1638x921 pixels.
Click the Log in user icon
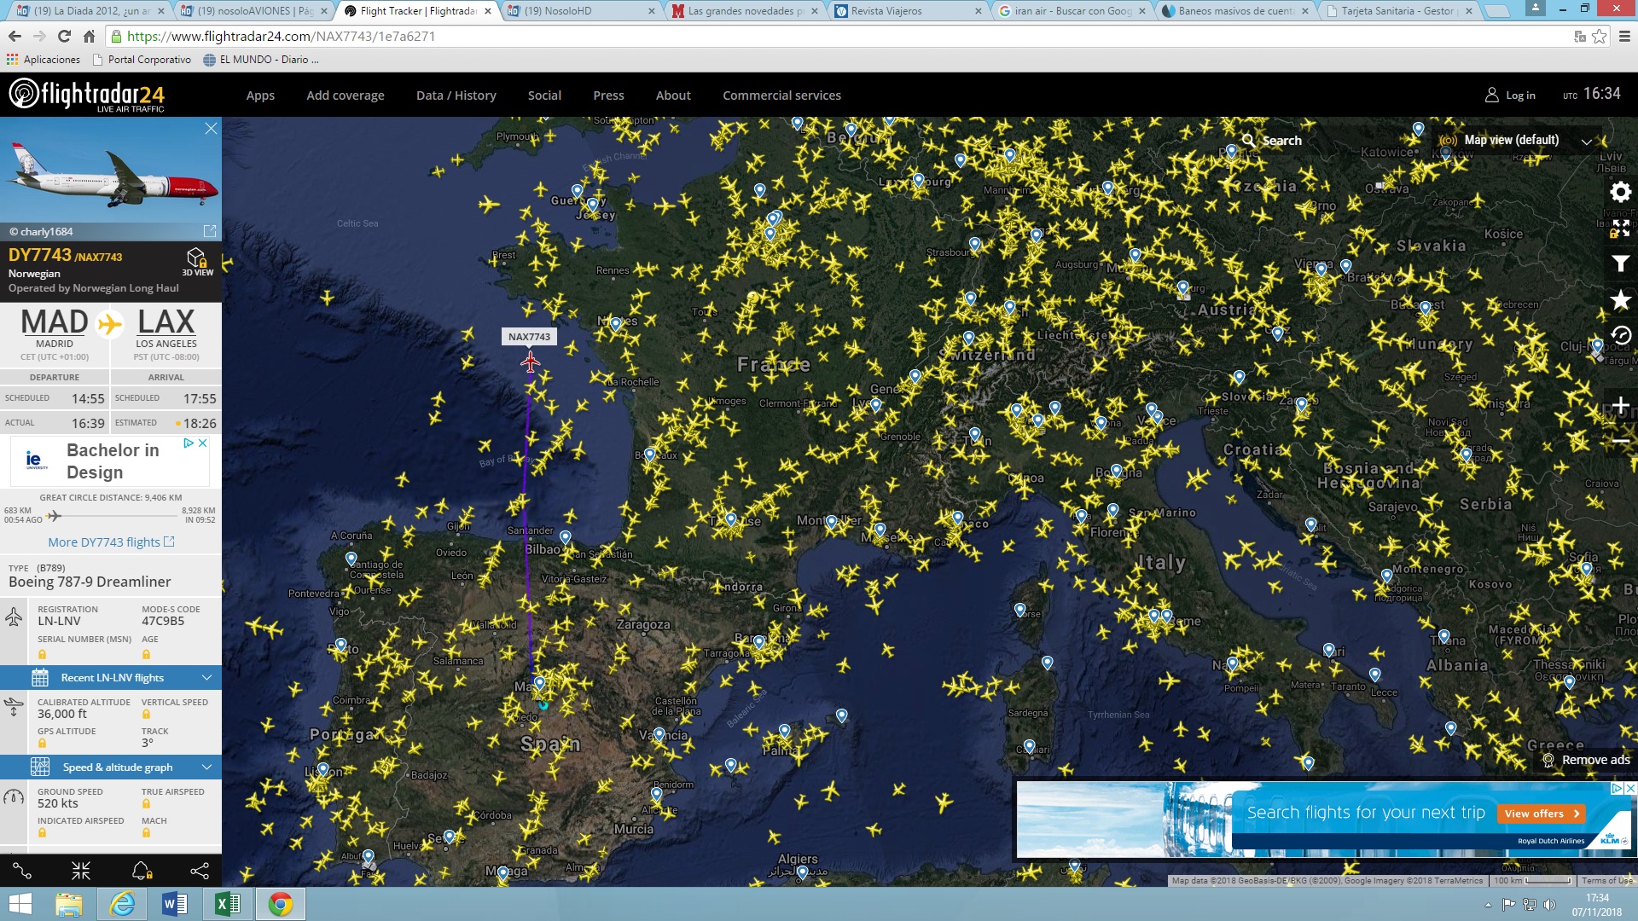(x=1491, y=95)
